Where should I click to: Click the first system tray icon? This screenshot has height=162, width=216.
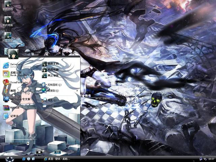(x=201, y=159)
